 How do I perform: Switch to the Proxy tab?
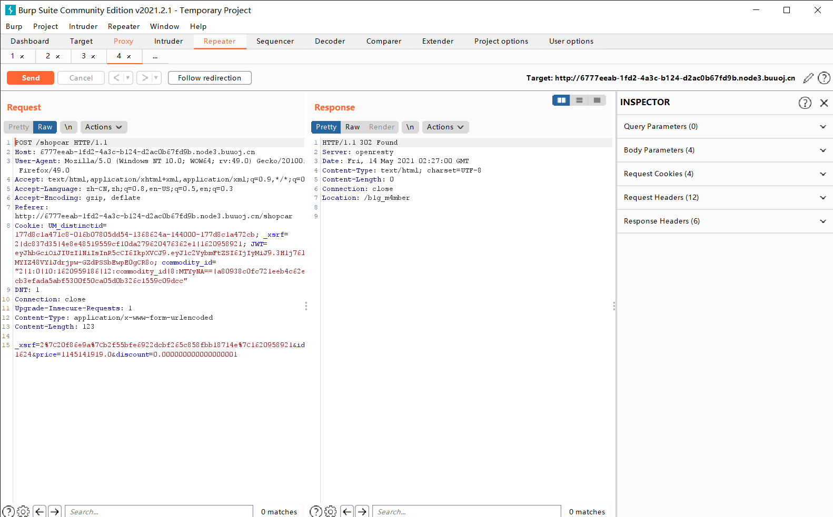(x=123, y=41)
